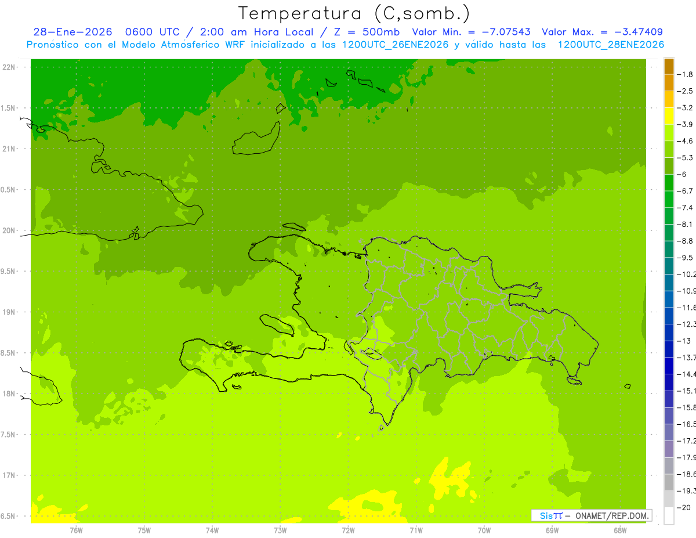Viewport: 696px width, 538px height.
Task: Pick the yellow swatch between -3.2 and -3.9
Action: coord(669,116)
